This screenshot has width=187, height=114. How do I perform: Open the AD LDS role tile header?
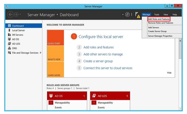(110, 96)
